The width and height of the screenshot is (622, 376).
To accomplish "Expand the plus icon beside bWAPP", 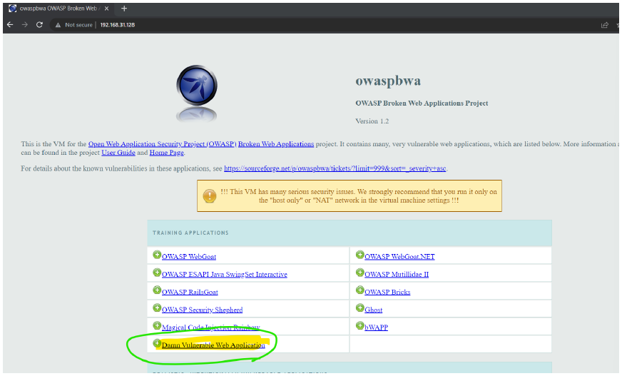I will (x=360, y=325).
